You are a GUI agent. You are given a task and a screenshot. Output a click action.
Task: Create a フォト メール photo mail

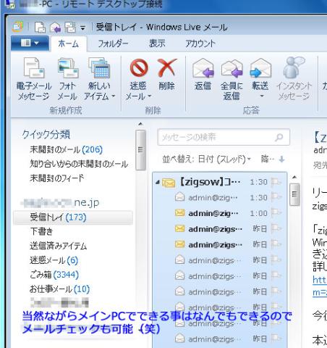(67, 79)
